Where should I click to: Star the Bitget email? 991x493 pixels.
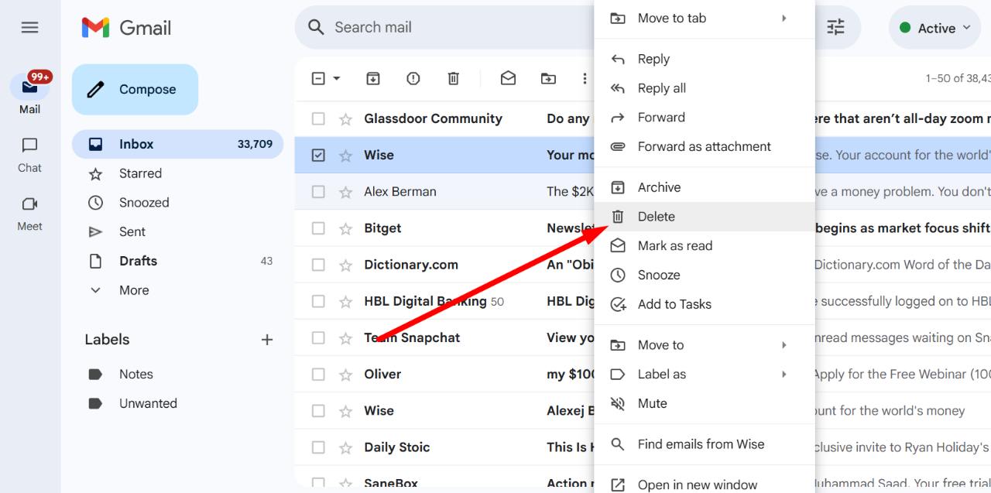pyautogui.click(x=345, y=228)
